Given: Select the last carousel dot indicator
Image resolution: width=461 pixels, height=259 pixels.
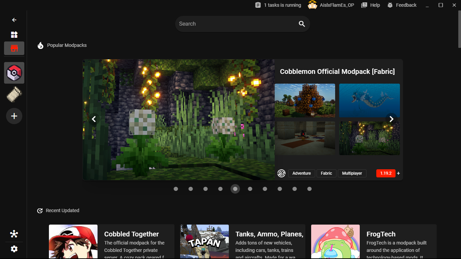Looking at the screenshot, I should (309, 189).
